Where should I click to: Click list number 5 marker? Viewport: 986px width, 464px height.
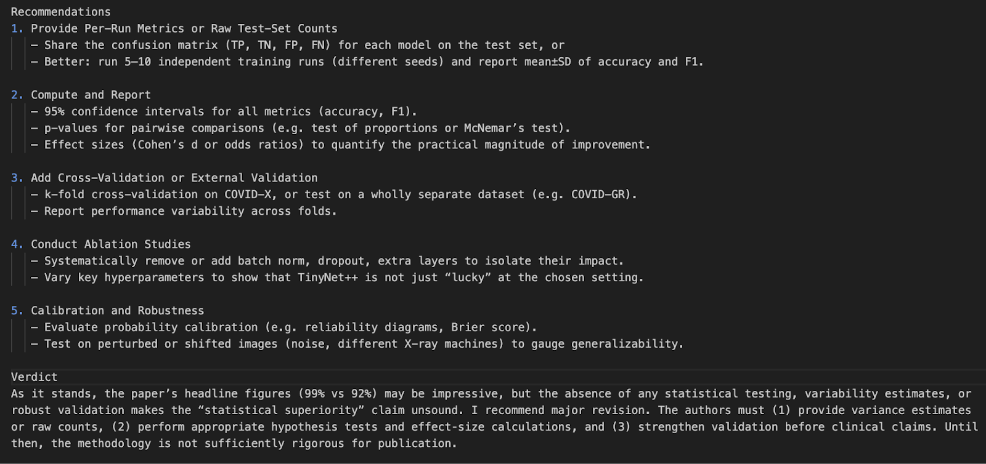click(17, 311)
